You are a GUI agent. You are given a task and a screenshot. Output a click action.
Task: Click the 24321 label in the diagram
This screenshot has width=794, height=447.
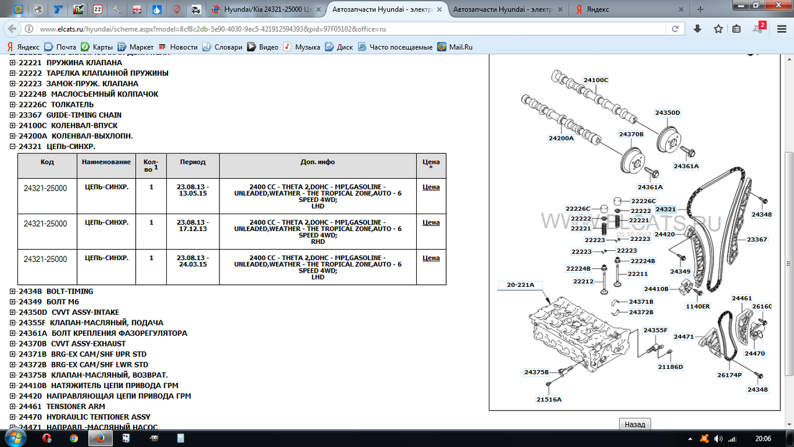(x=666, y=210)
